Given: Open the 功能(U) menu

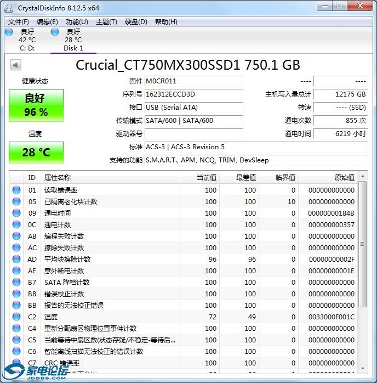Looking at the screenshot, I should (77, 22).
